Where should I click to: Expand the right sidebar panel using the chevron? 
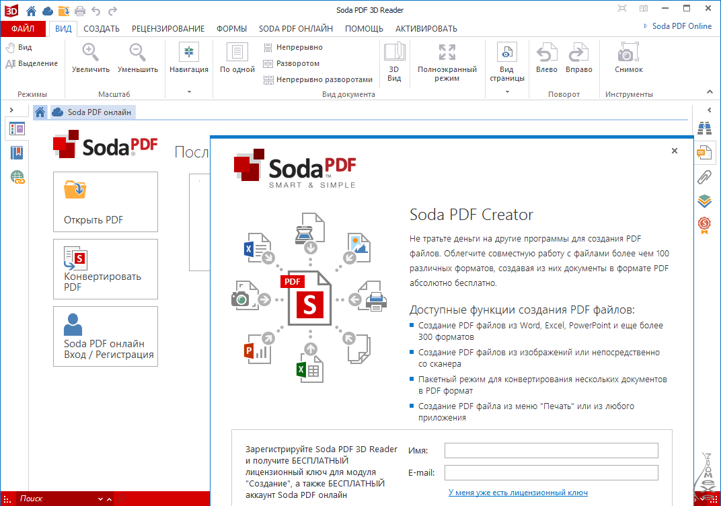(x=710, y=110)
